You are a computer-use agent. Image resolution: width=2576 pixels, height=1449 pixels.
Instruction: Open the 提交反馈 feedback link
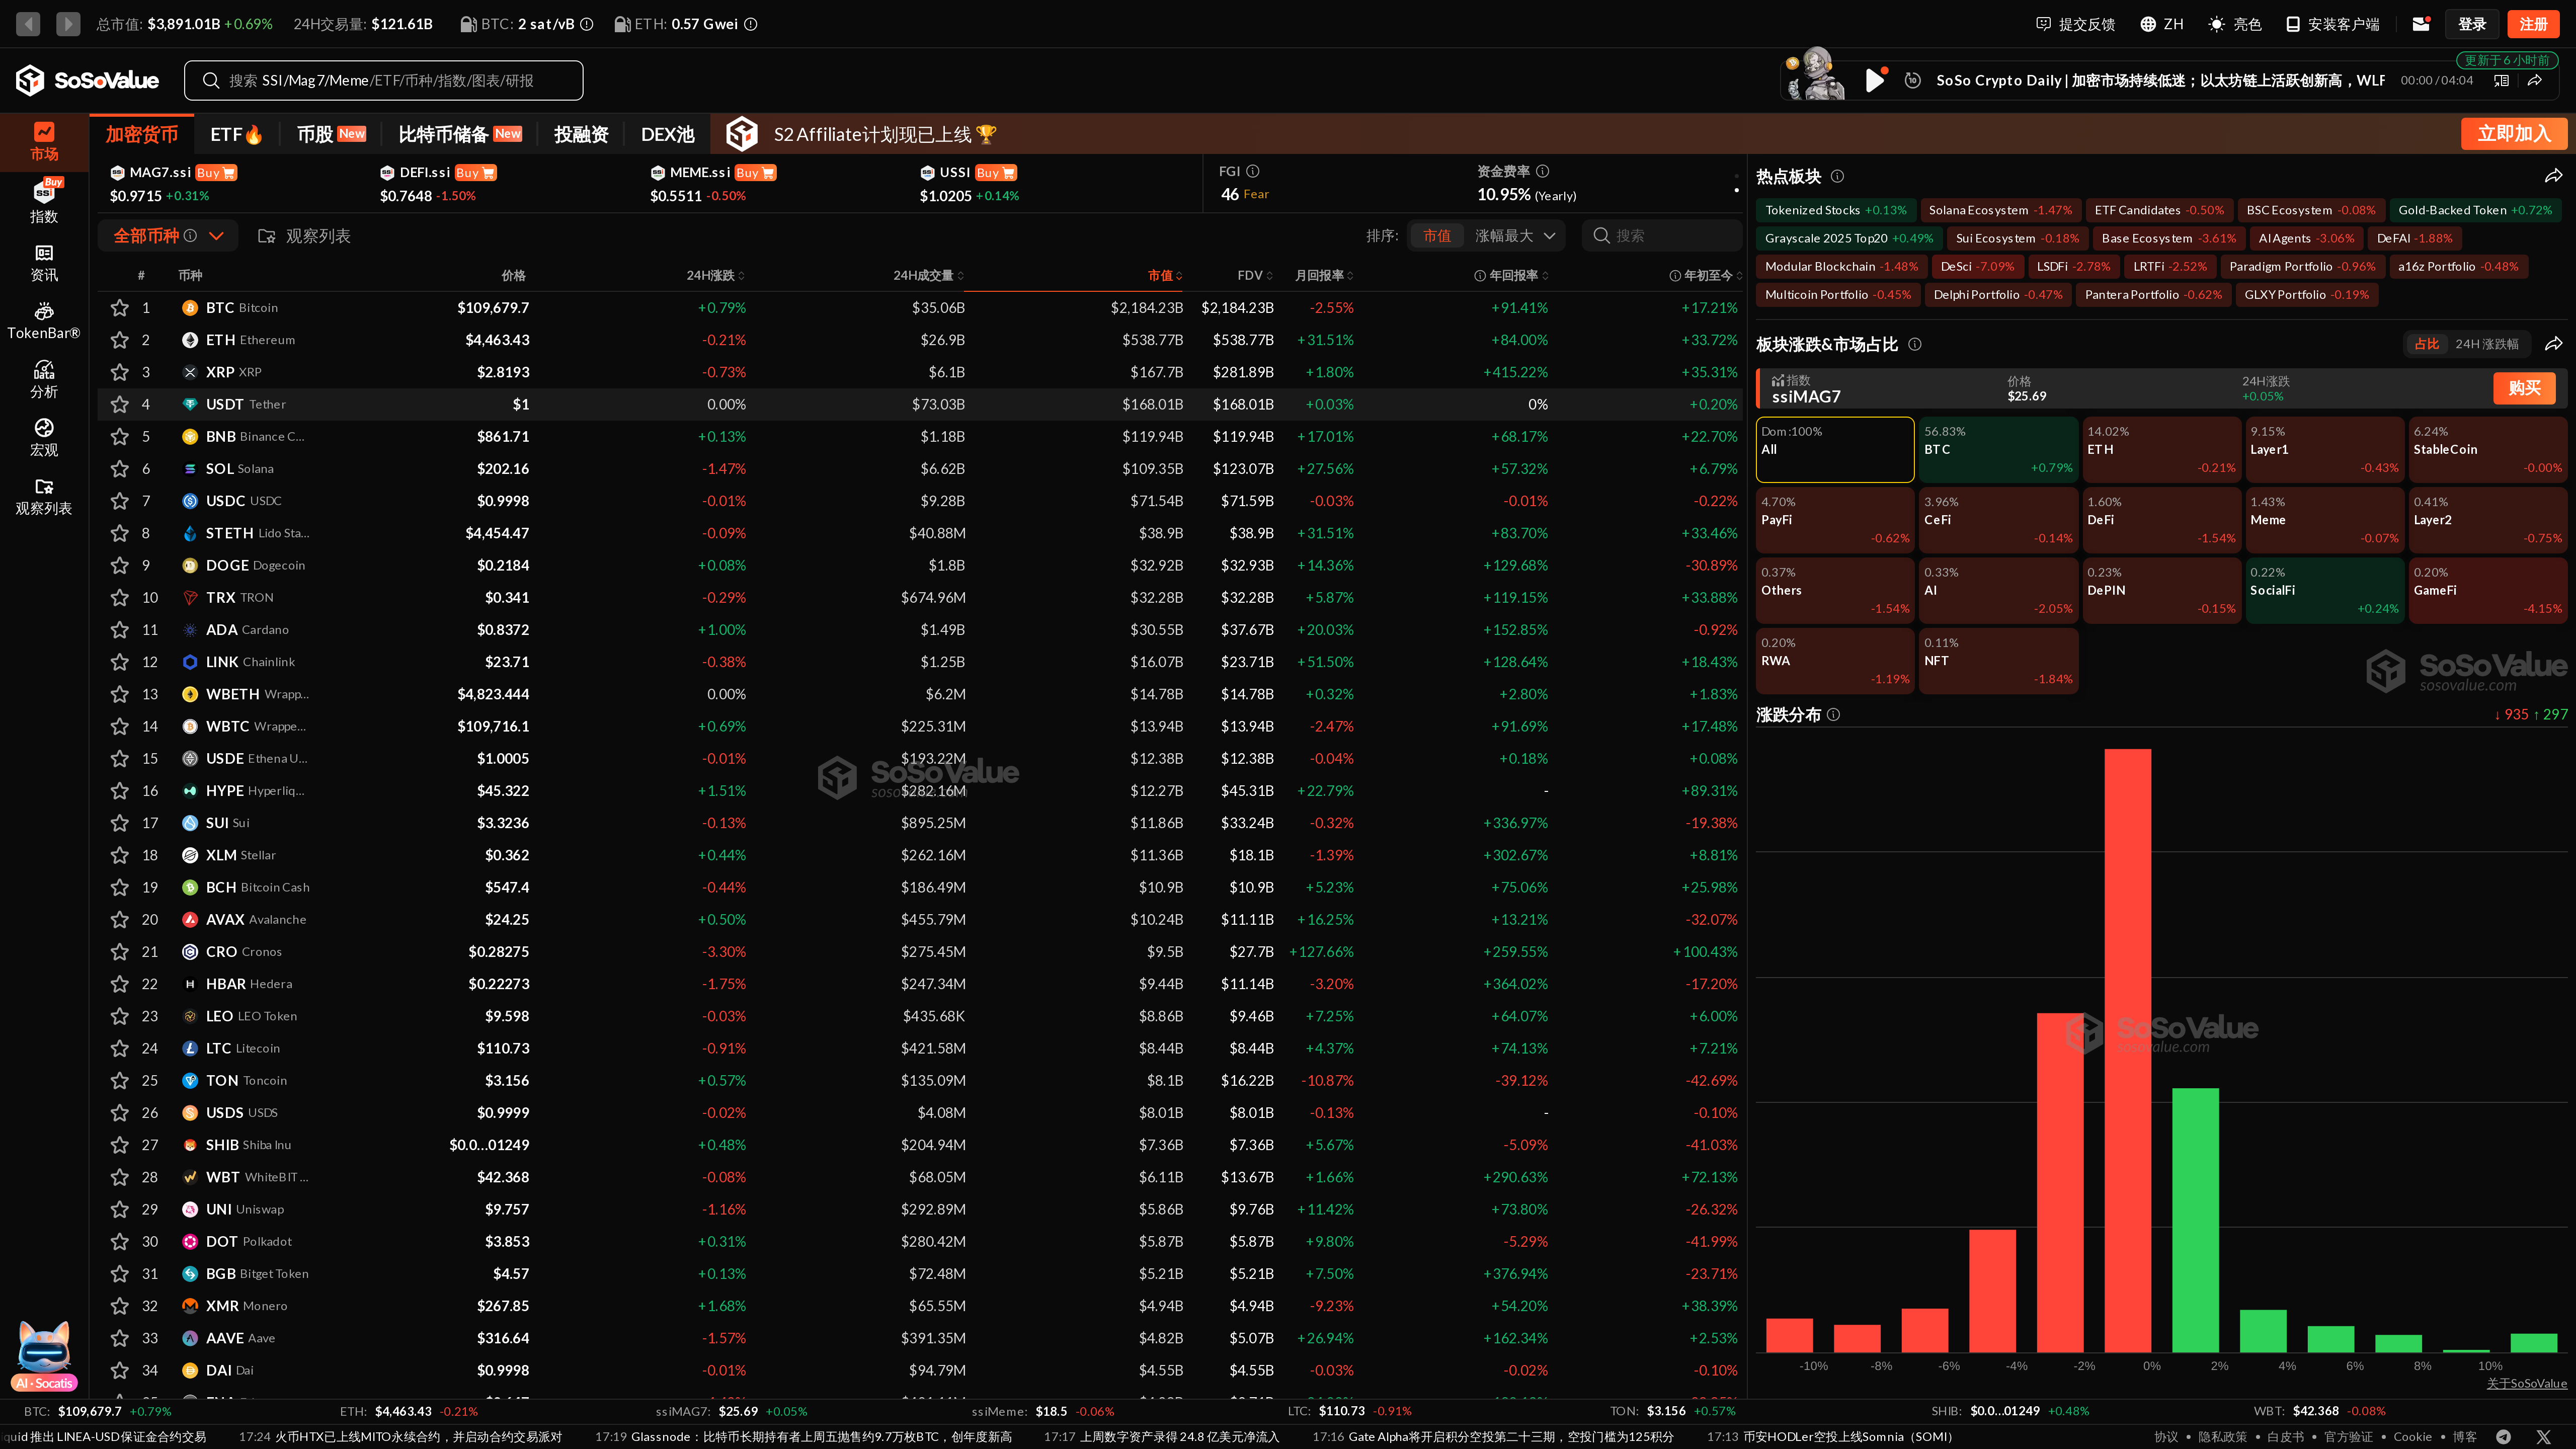(x=2076, y=24)
